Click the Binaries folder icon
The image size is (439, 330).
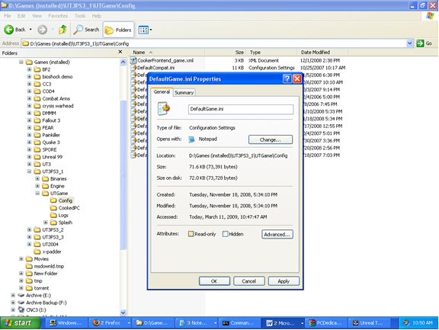pyautogui.click(x=46, y=178)
